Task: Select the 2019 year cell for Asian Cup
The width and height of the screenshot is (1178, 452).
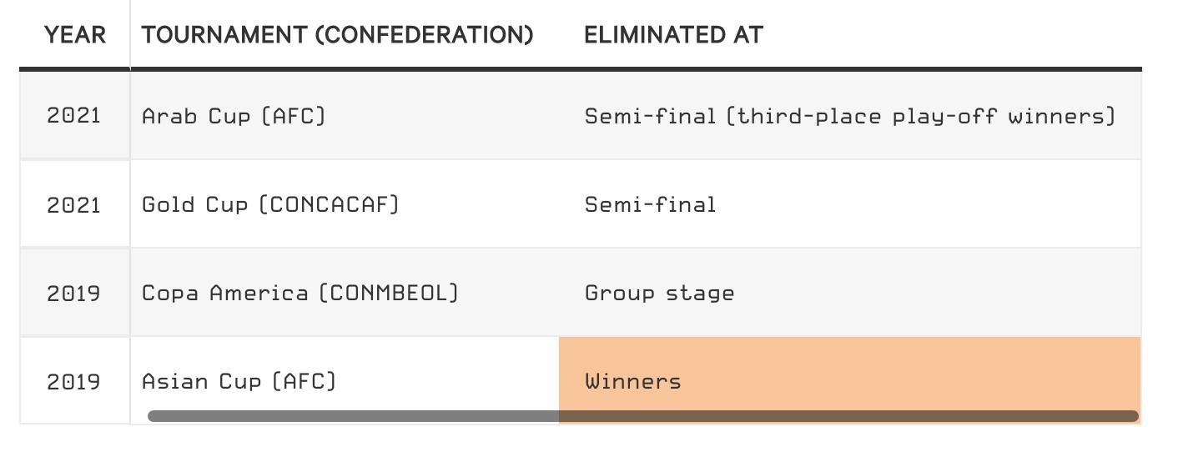Action: pos(74,381)
